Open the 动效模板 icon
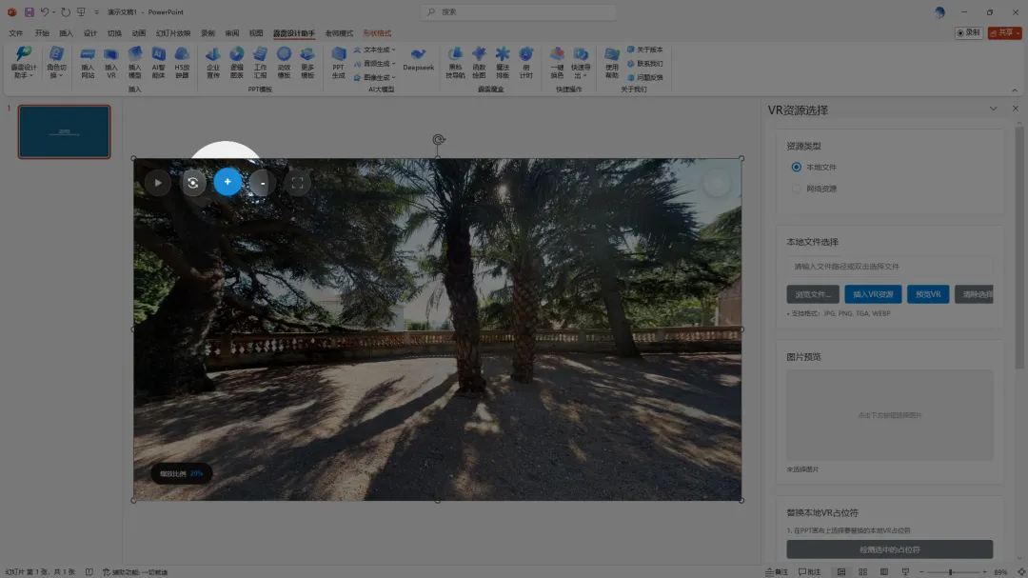 284,62
